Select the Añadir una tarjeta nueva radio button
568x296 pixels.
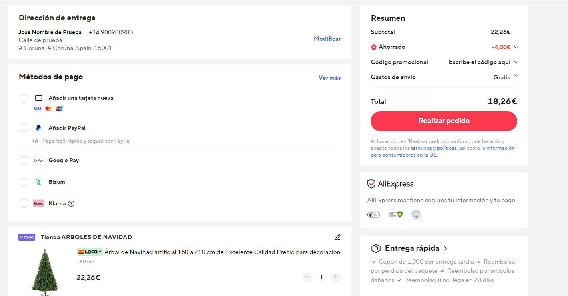(24, 98)
